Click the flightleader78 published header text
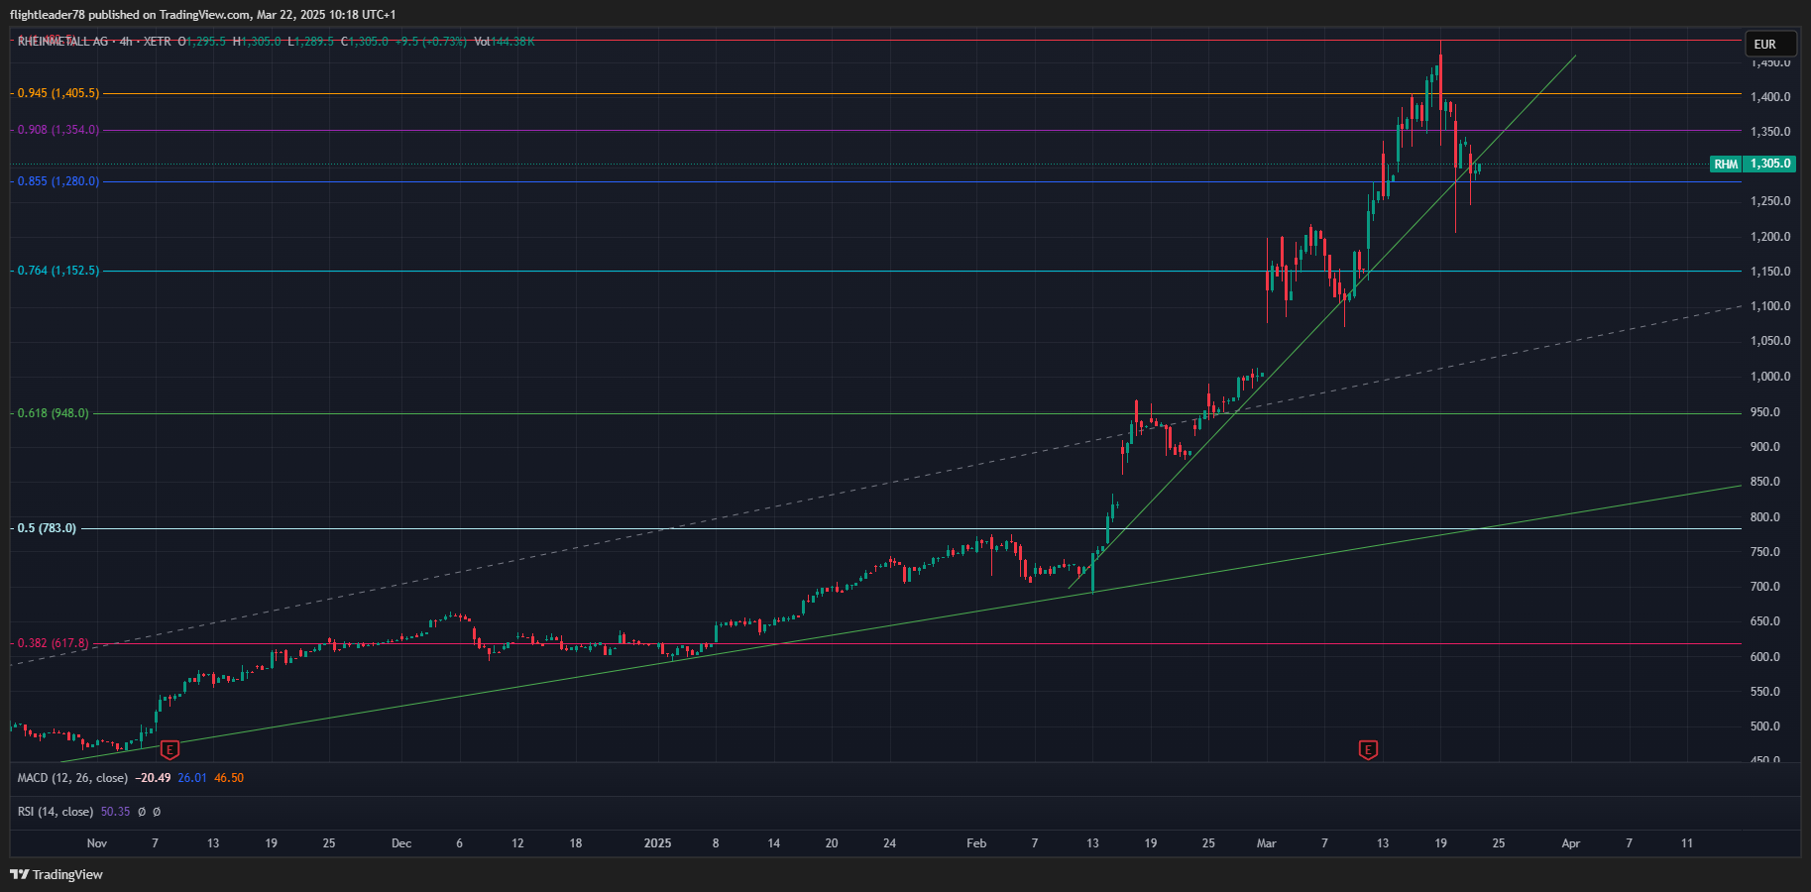Image resolution: width=1811 pixels, height=892 pixels. (x=202, y=14)
